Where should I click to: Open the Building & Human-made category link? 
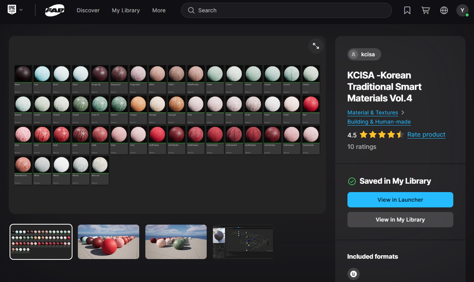coord(379,122)
